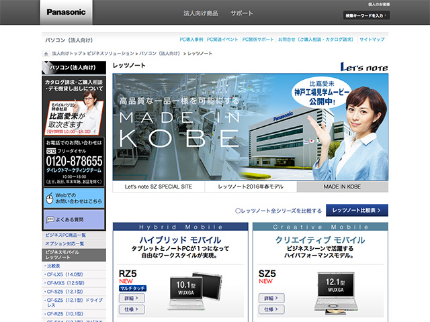Viewport: 430px width, 322px height.
Task: Open サイトマップ link
Action: [x=372, y=40]
